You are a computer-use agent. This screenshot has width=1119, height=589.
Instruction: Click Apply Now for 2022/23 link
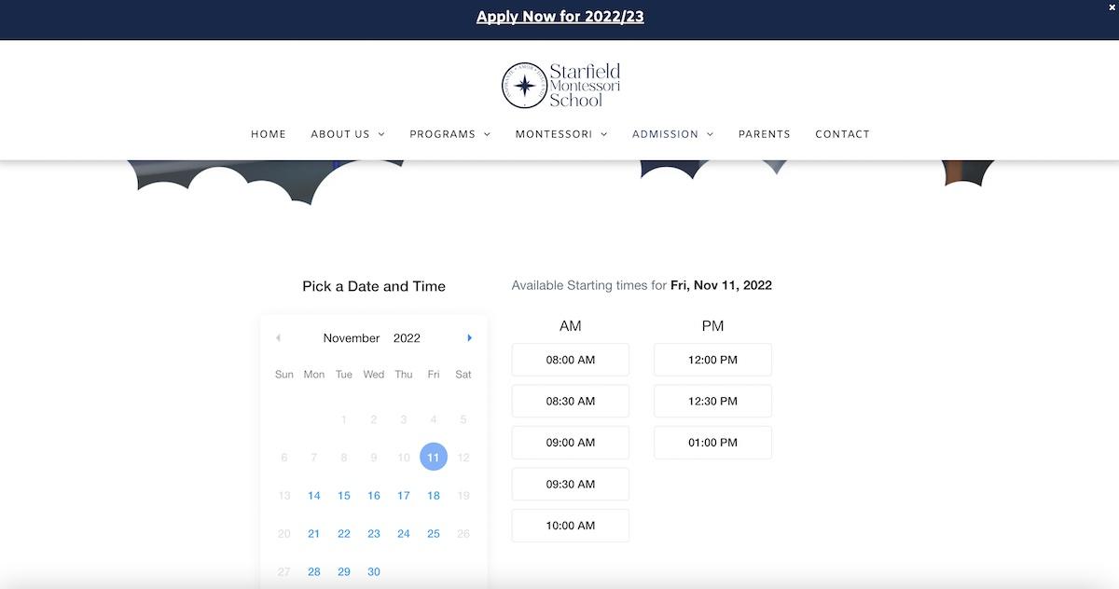click(559, 17)
